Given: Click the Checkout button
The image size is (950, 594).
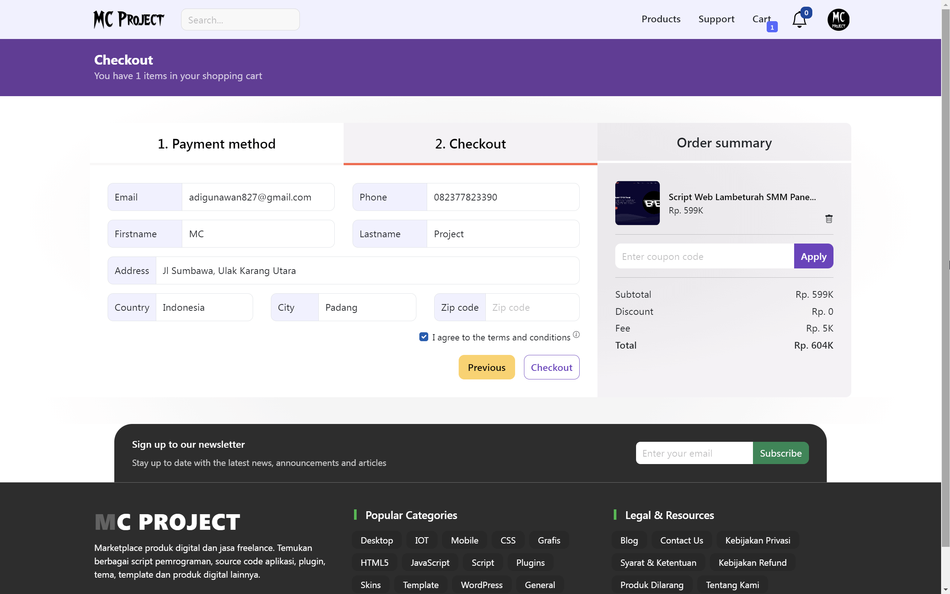Looking at the screenshot, I should [x=551, y=367].
